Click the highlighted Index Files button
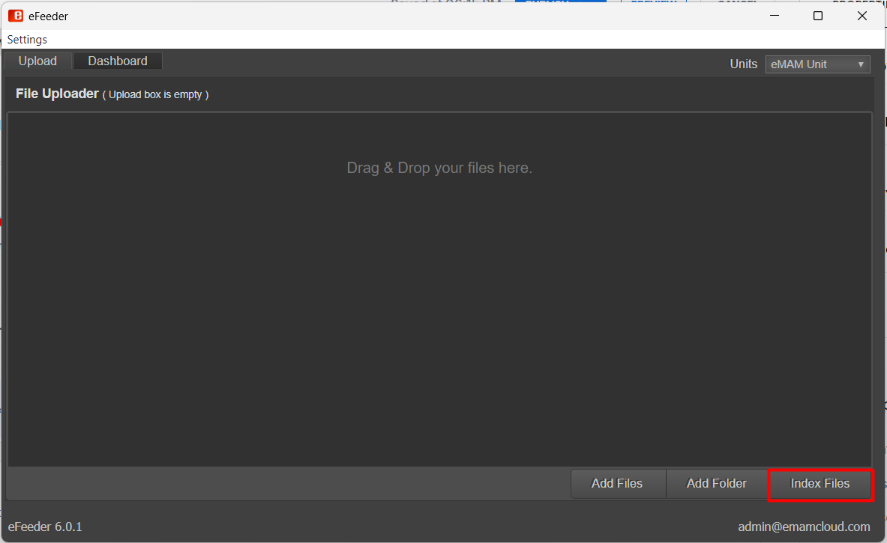 pyautogui.click(x=820, y=484)
